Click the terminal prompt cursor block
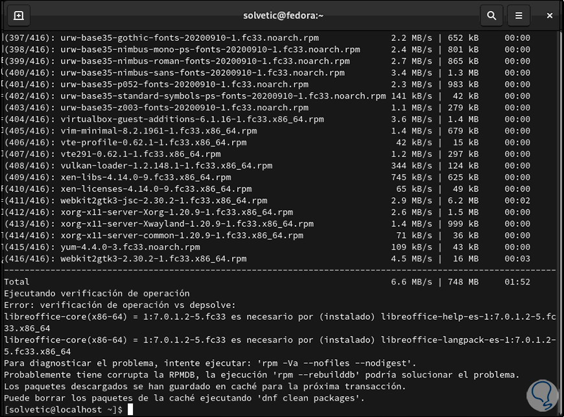Viewport: 564px width, 417px height. click(x=130, y=409)
